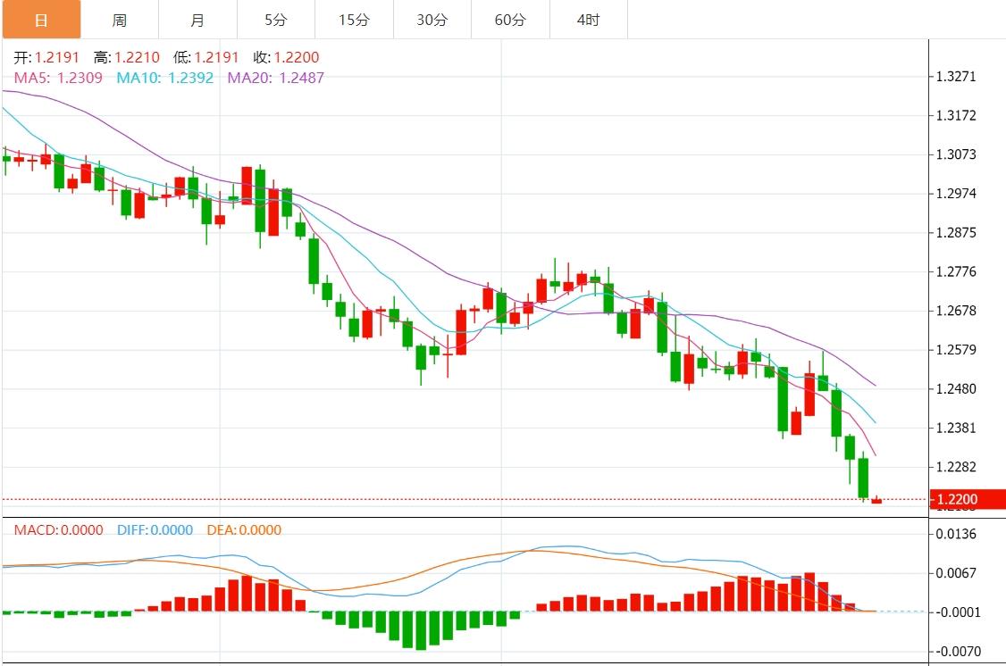Choose the 30分 timeframe tab
This screenshot has height=666, width=1006.
pyautogui.click(x=432, y=20)
